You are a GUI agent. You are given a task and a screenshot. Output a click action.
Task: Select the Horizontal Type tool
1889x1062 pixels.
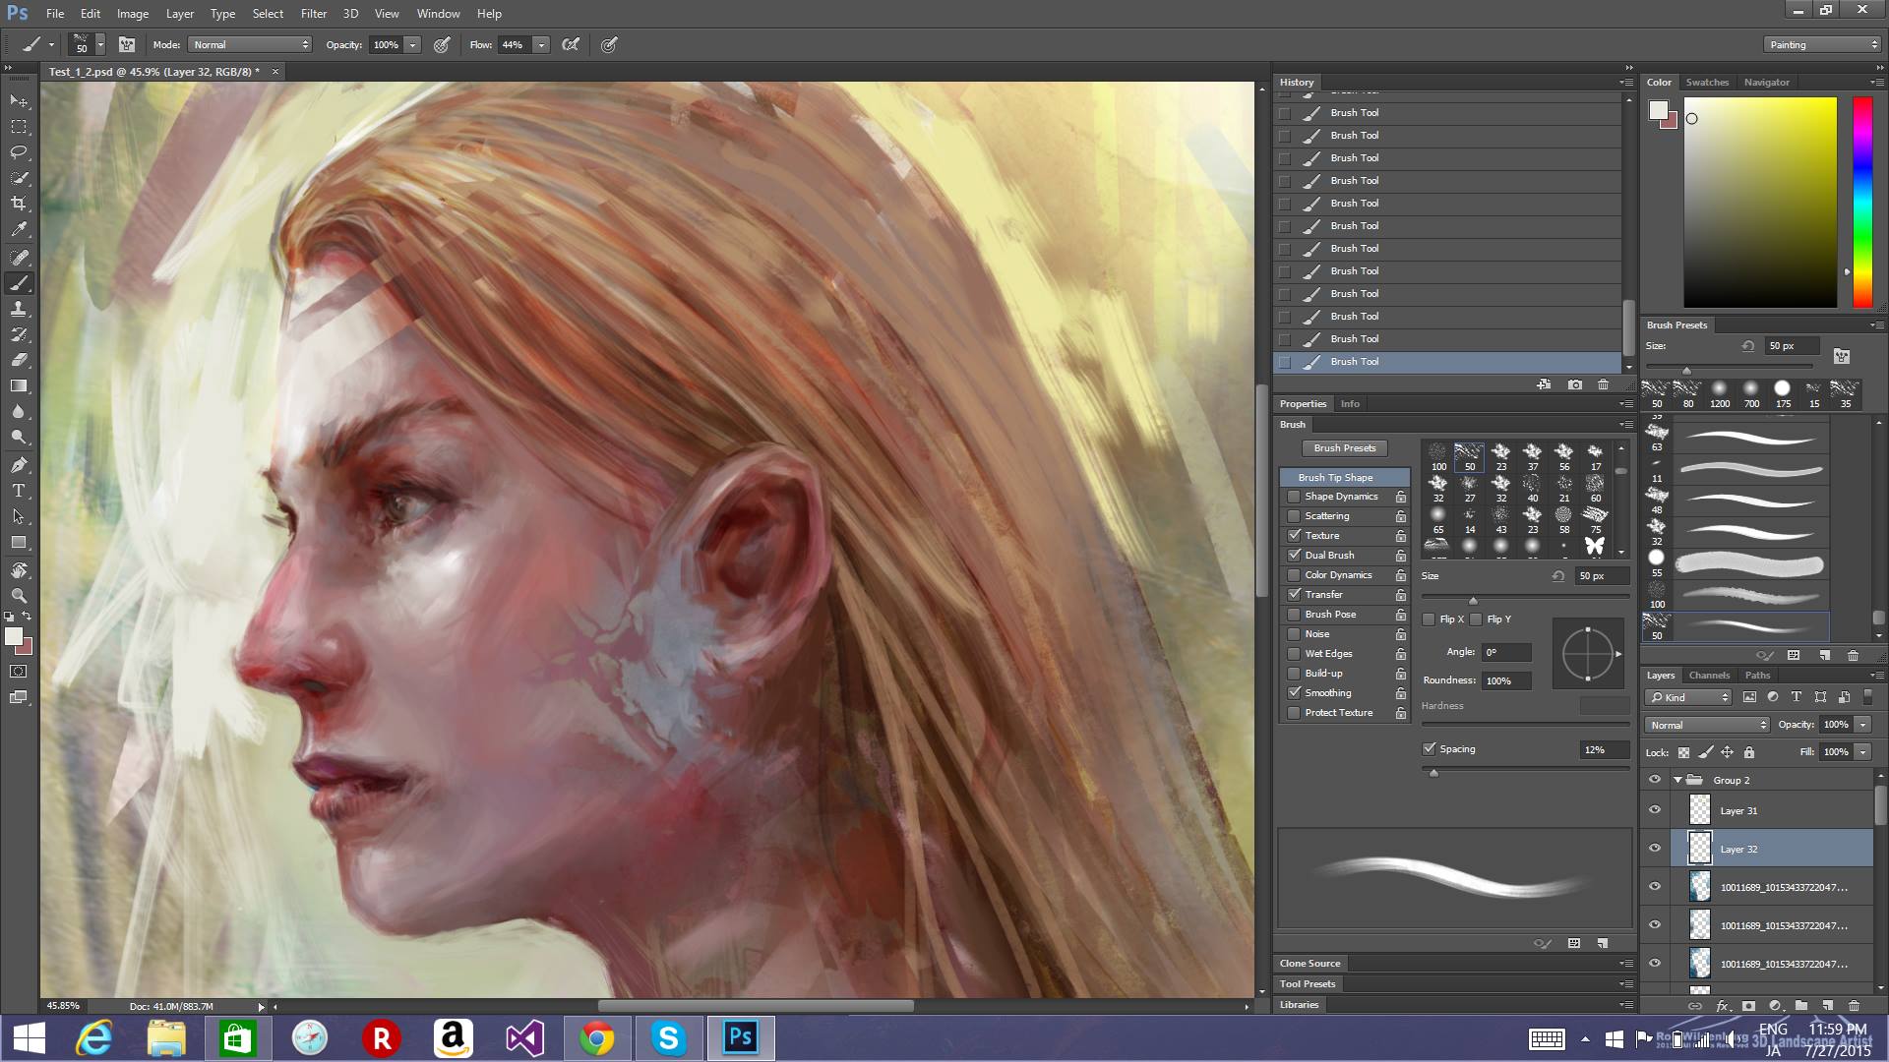19,491
